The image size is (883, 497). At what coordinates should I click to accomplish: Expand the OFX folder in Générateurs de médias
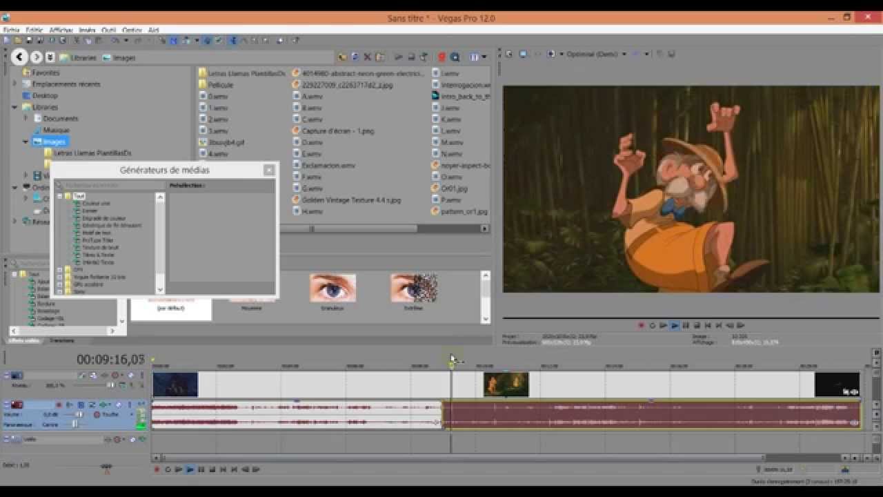(60, 270)
